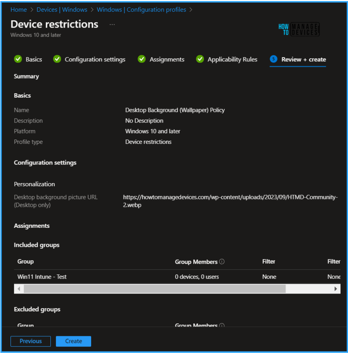Click the green checkmark next to Applicability Rules
This screenshot has height=353, width=348.
point(200,59)
